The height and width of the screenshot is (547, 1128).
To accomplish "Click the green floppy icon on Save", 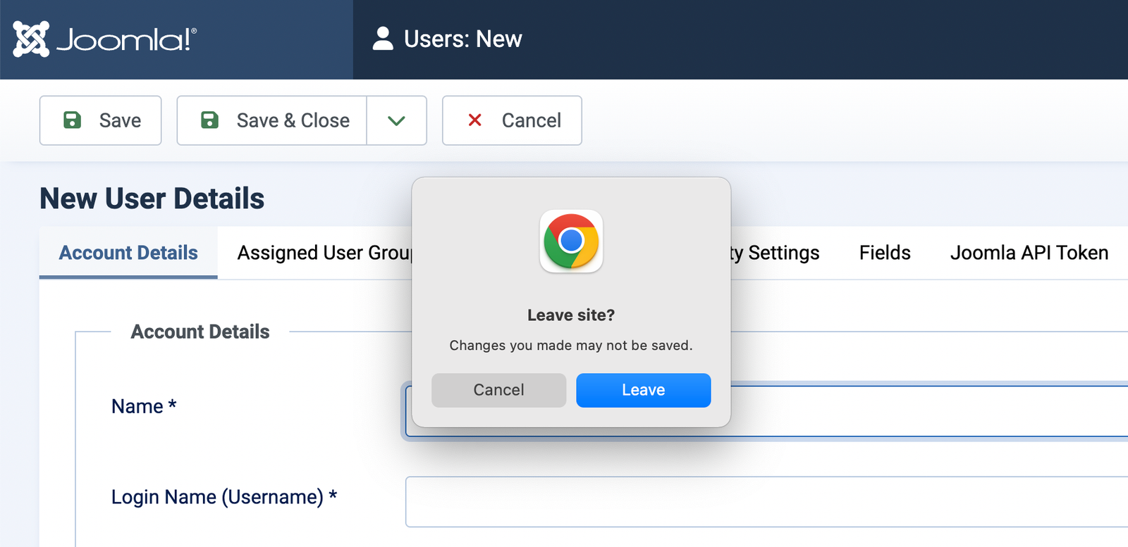I will [72, 120].
